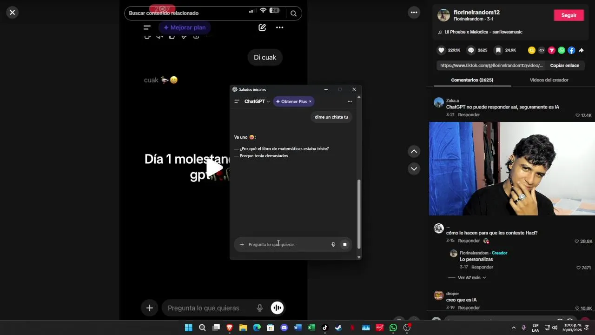Reply to the 'cómo le hacen' comment

(469, 241)
